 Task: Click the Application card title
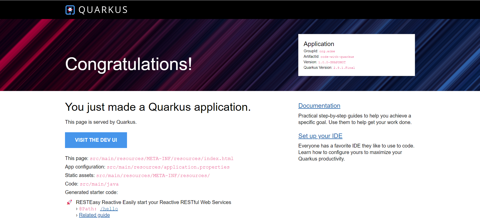(x=319, y=44)
